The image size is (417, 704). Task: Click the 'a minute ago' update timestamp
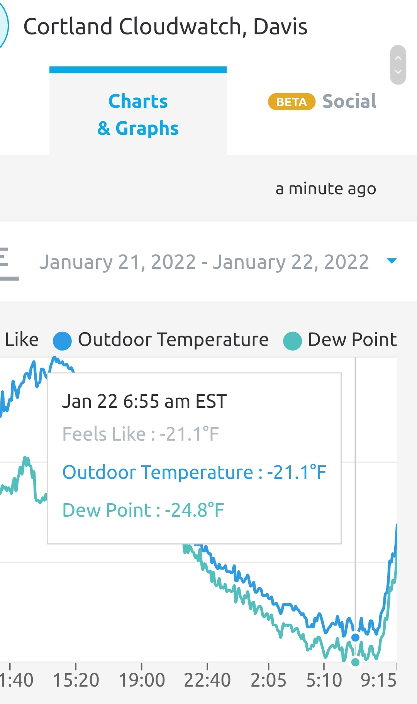coord(326,189)
